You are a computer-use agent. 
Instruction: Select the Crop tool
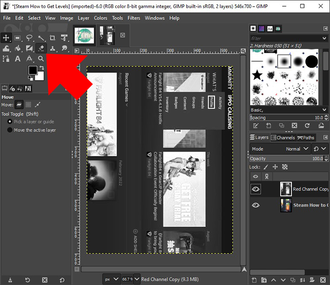coord(52,38)
